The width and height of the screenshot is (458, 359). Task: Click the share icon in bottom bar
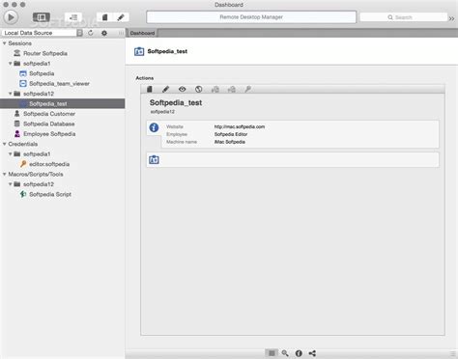[x=312, y=353]
